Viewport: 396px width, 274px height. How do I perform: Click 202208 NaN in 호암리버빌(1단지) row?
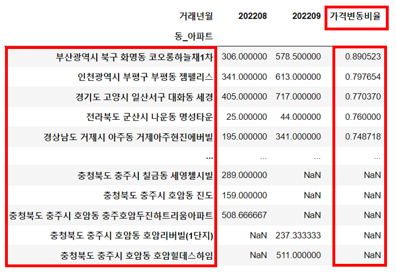tap(258, 235)
